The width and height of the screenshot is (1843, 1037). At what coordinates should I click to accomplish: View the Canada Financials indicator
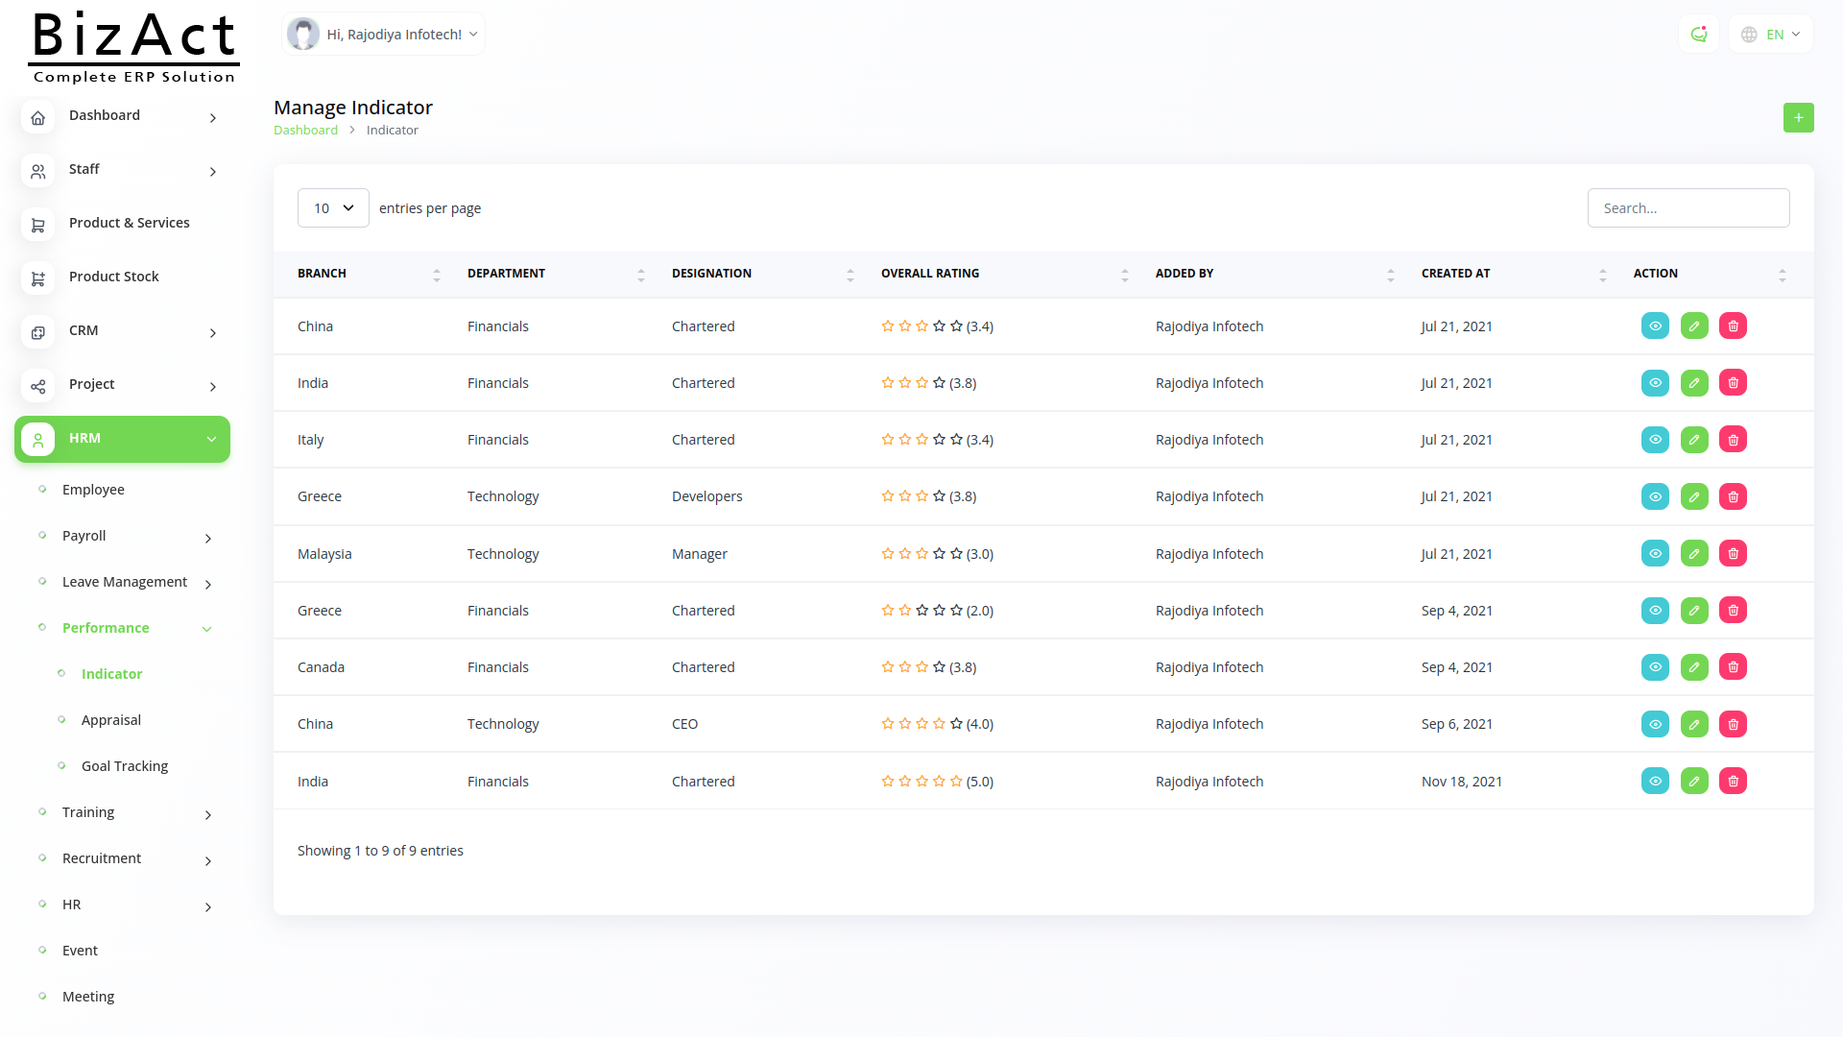coord(1655,666)
